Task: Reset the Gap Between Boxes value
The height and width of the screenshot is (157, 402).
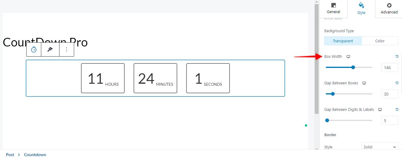Action: click(x=397, y=83)
